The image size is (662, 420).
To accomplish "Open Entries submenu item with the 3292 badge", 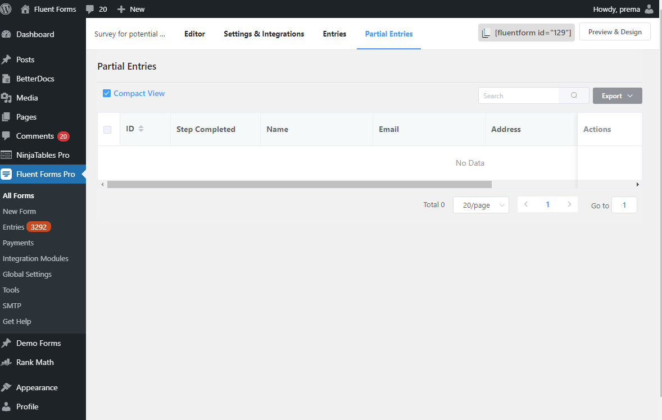I will (x=26, y=227).
